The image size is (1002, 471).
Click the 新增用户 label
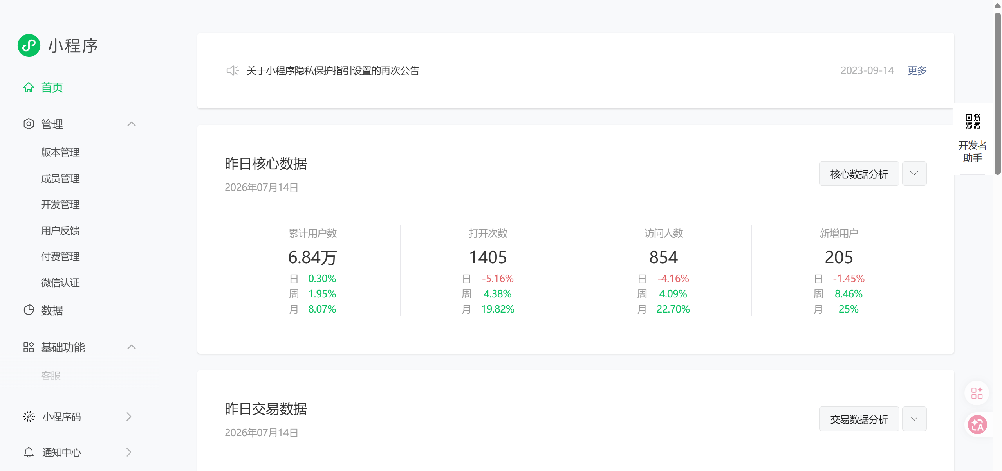[x=839, y=233]
